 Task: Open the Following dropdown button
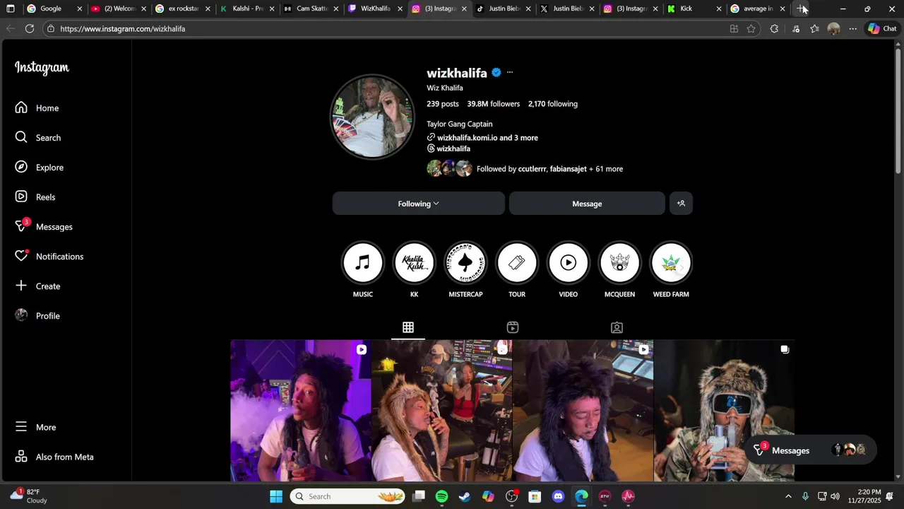click(419, 204)
